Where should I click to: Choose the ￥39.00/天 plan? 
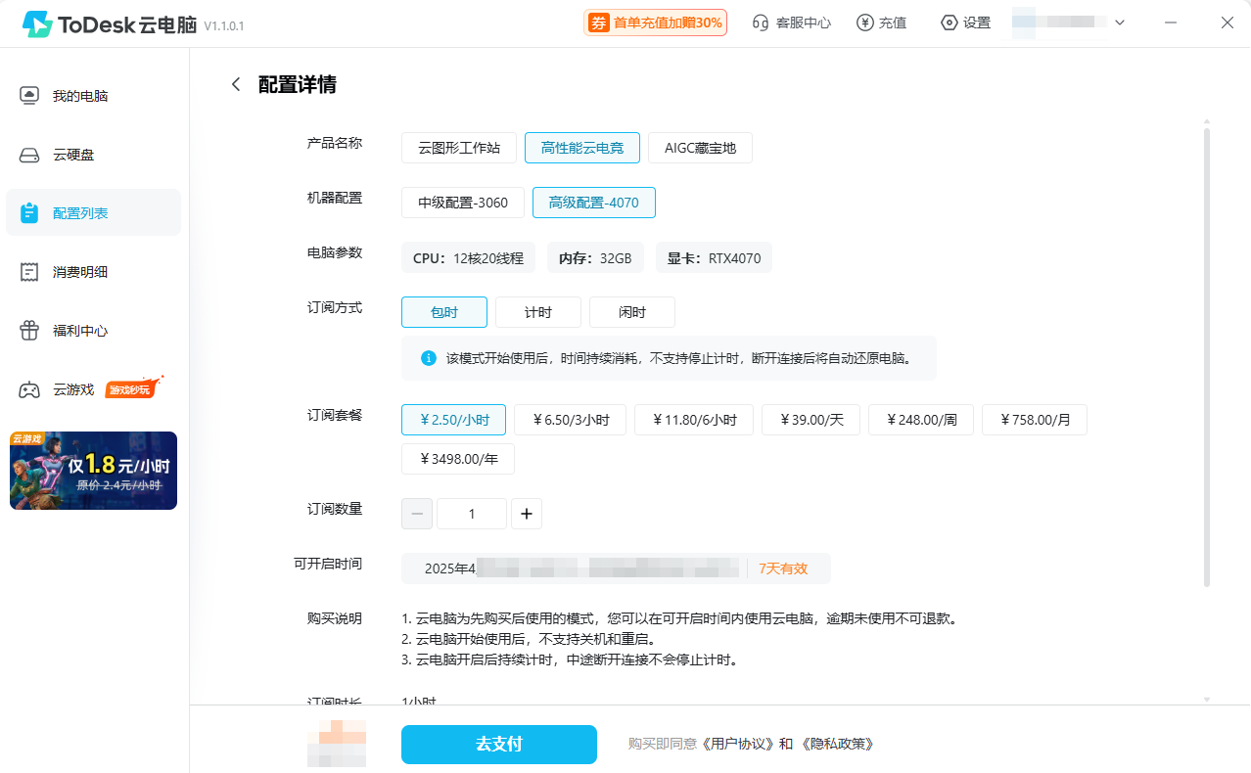click(811, 420)
